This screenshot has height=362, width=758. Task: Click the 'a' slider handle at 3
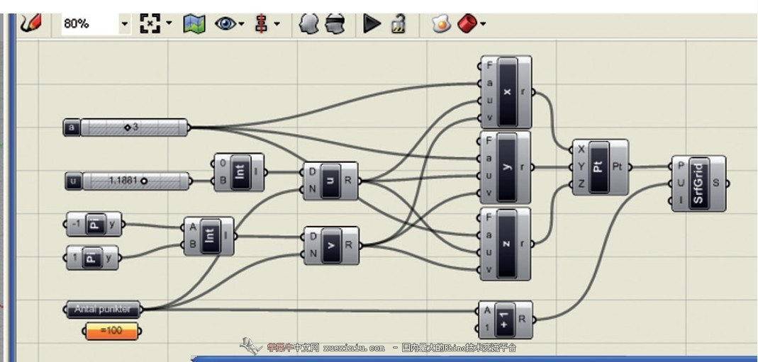[128, 128]
